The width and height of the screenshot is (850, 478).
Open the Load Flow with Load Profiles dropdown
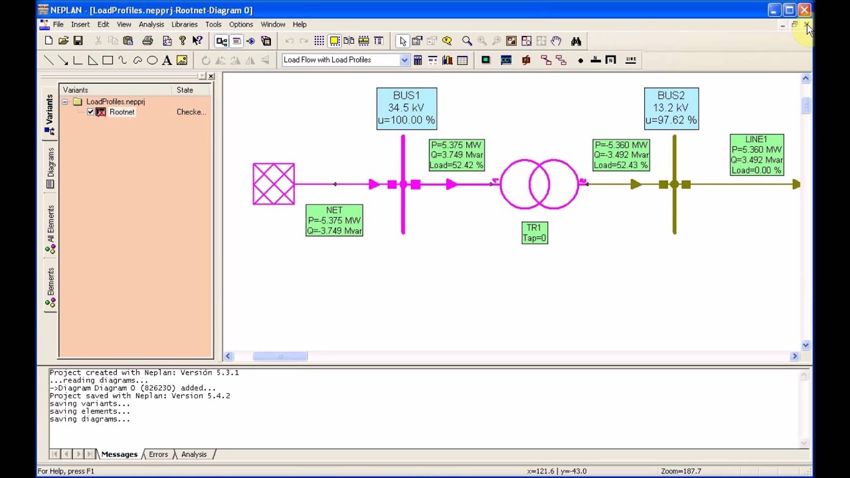pos(404,60)
